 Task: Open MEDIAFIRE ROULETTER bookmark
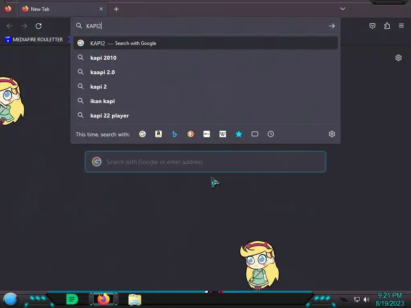(34, 40)
